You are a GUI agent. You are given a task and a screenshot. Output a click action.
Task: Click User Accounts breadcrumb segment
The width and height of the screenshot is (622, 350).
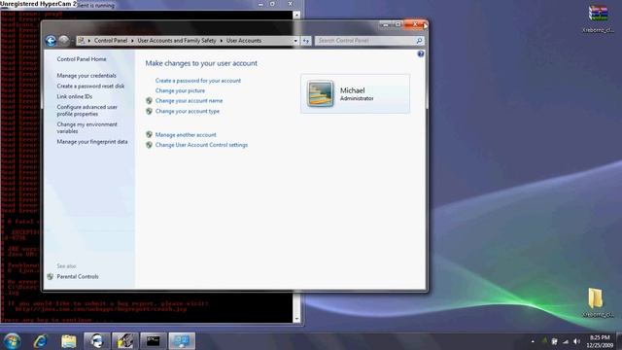244,41
